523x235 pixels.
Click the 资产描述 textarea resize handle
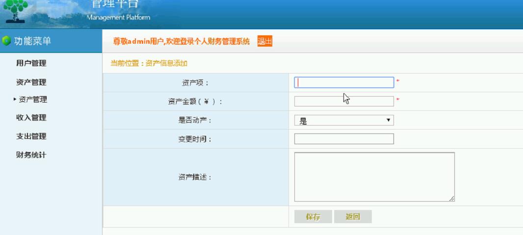click(452, 199)
